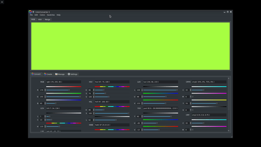Open the Edit menu

click(36, 15)
